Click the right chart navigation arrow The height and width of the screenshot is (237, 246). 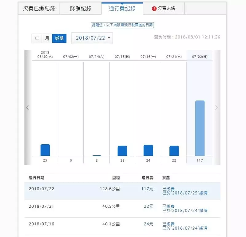(x=217, y=107)
